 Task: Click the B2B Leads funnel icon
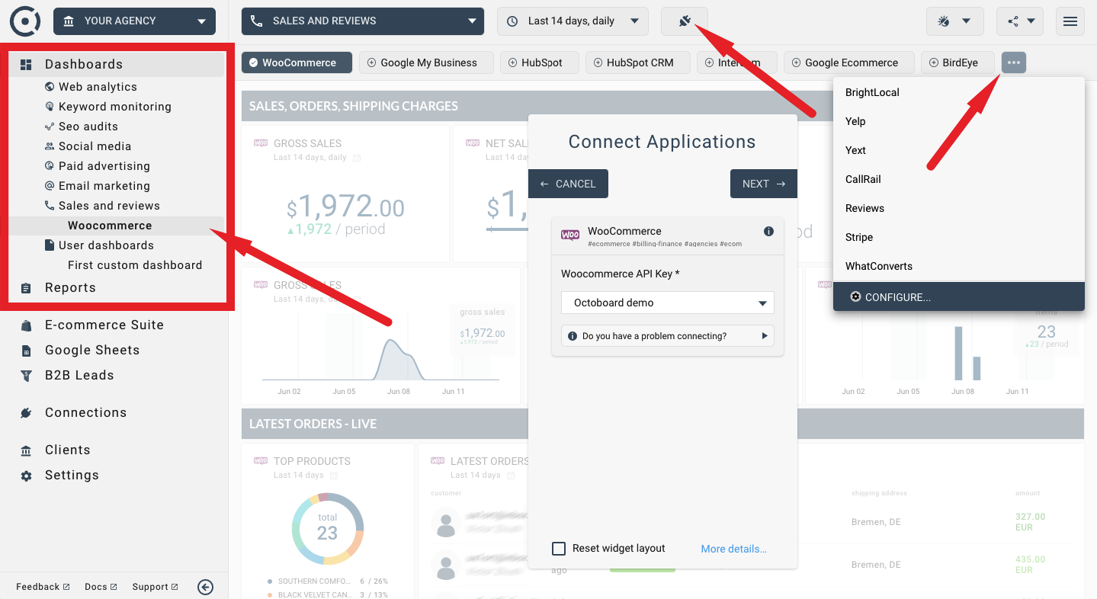(27, 376)
